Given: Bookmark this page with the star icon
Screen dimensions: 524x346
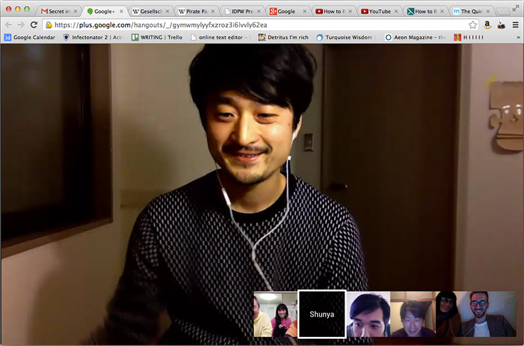Looking at the screenshot, I should point(472,25).
